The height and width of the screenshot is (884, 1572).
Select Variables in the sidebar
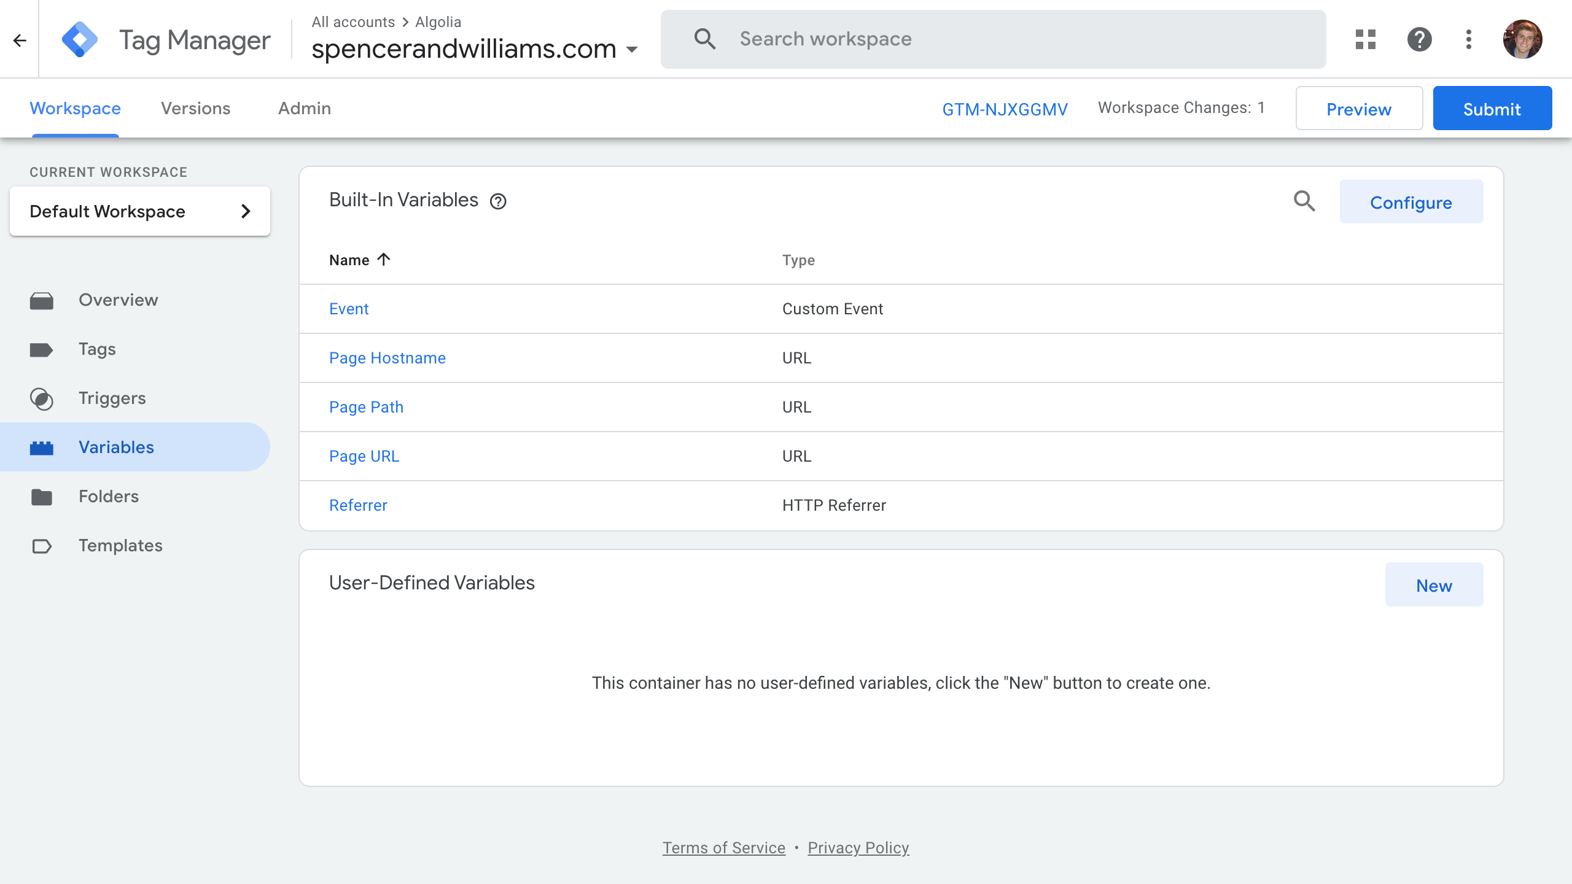pyautogui.click(x=117, y=447)
